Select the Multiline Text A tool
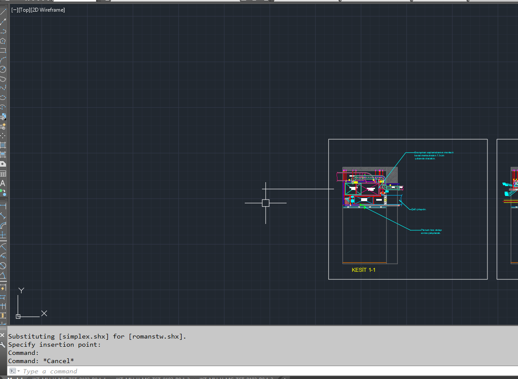 coord(3,183)
